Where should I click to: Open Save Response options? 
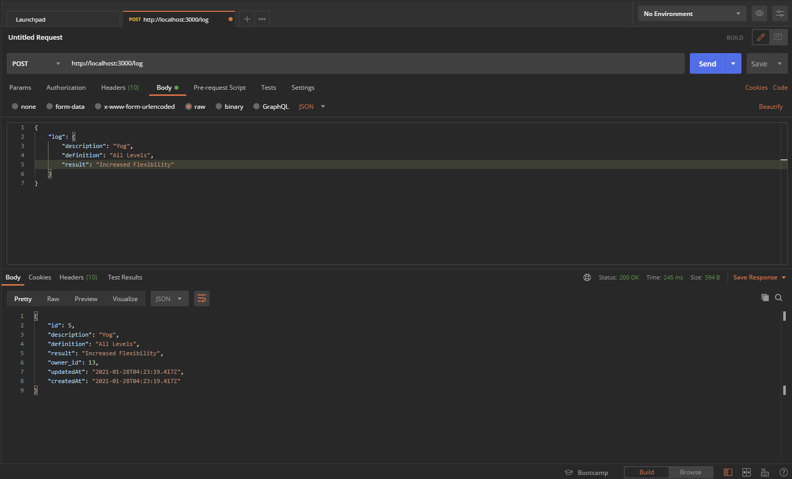[759, 277]
